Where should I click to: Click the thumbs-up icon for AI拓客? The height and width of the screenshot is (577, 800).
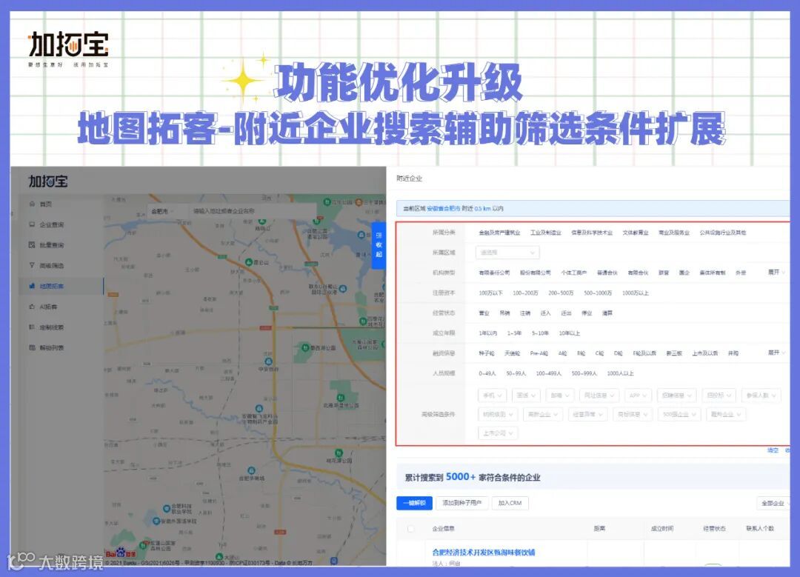pos(32,307)
